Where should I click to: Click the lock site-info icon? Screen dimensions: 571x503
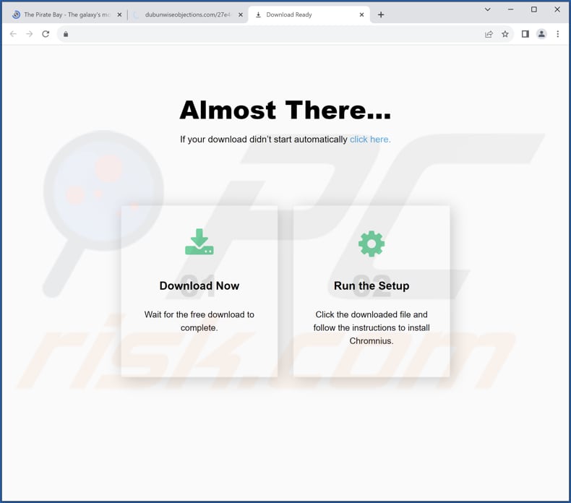click(66, 34)
